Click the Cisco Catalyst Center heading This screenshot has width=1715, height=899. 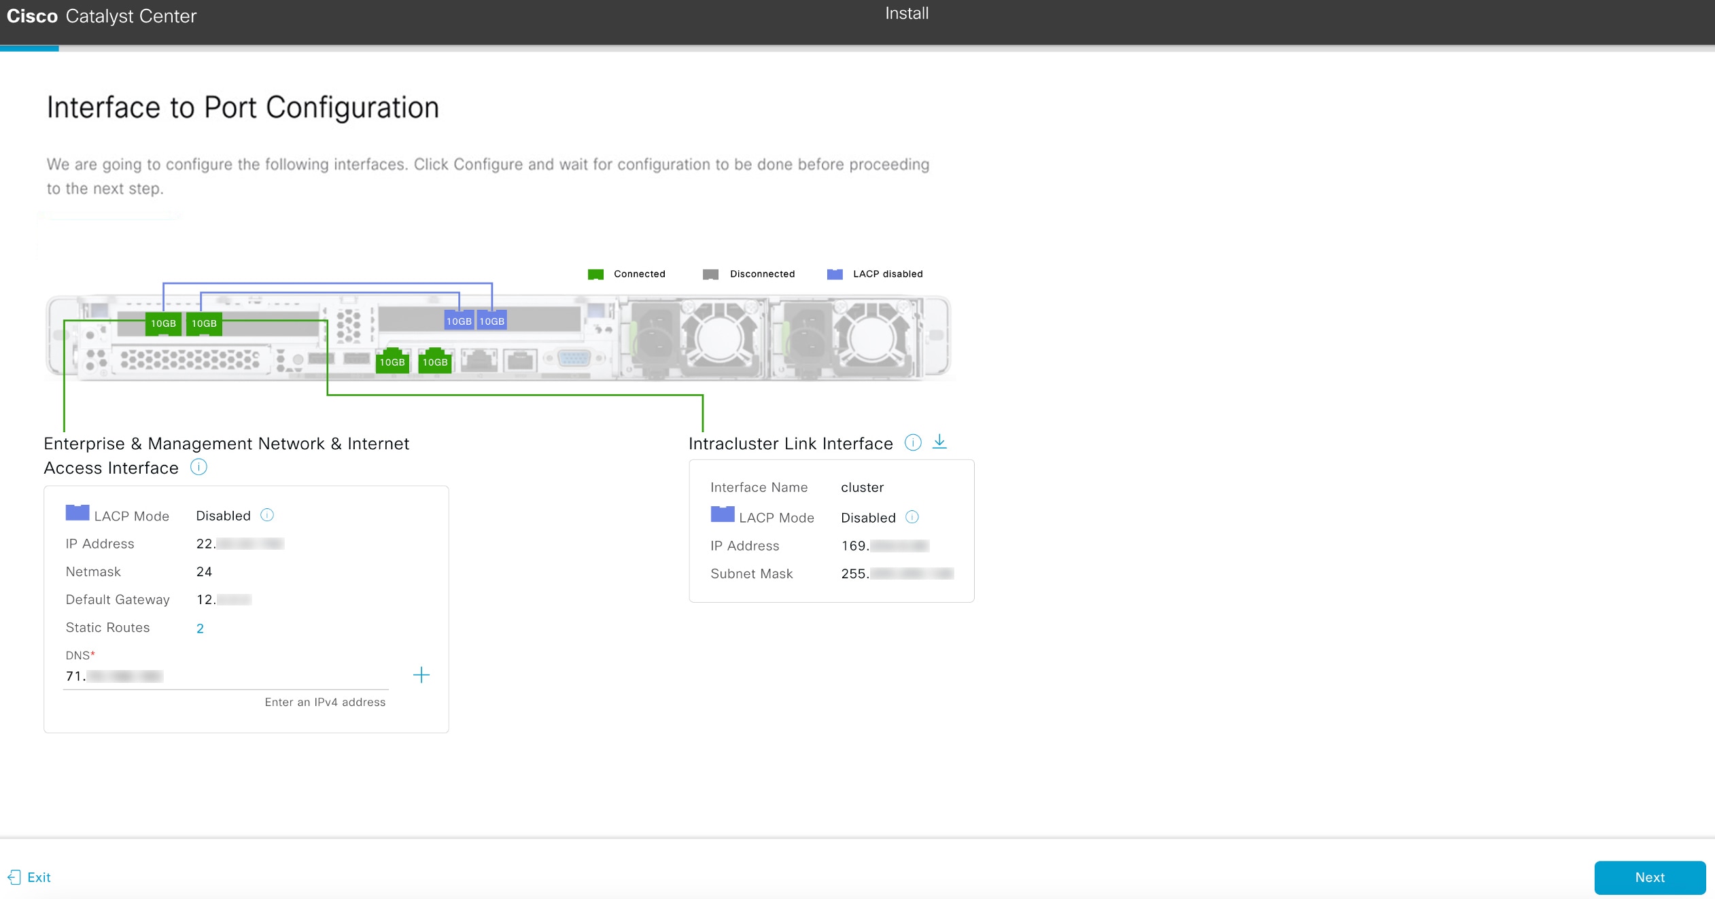[x=102, y=16]
